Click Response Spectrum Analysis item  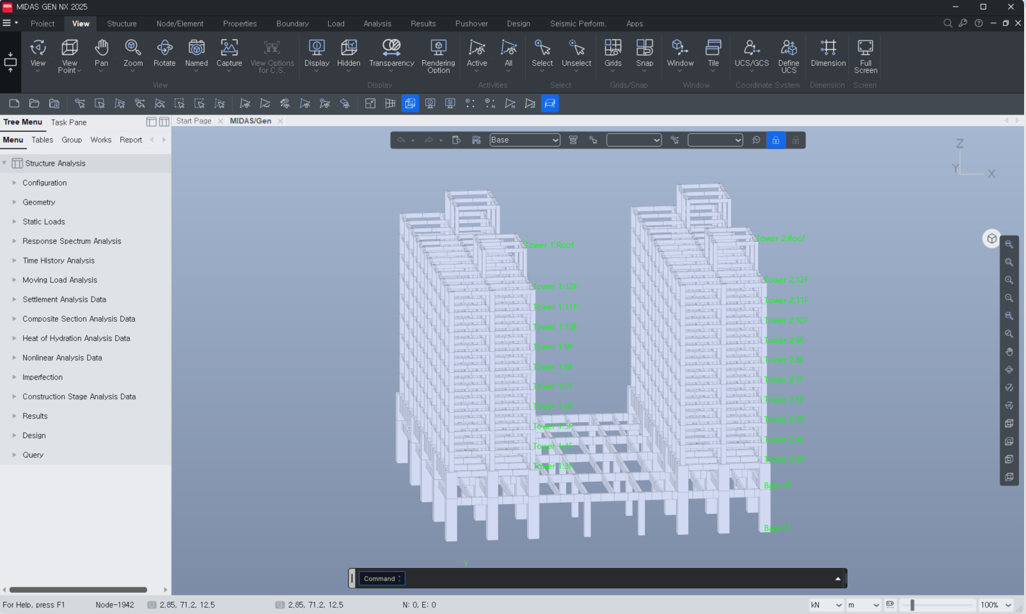pos(72,241)
